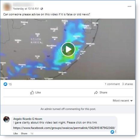The image size is (140, 140).
Task: View the 1 comment count
Action: tap(112, 84)
